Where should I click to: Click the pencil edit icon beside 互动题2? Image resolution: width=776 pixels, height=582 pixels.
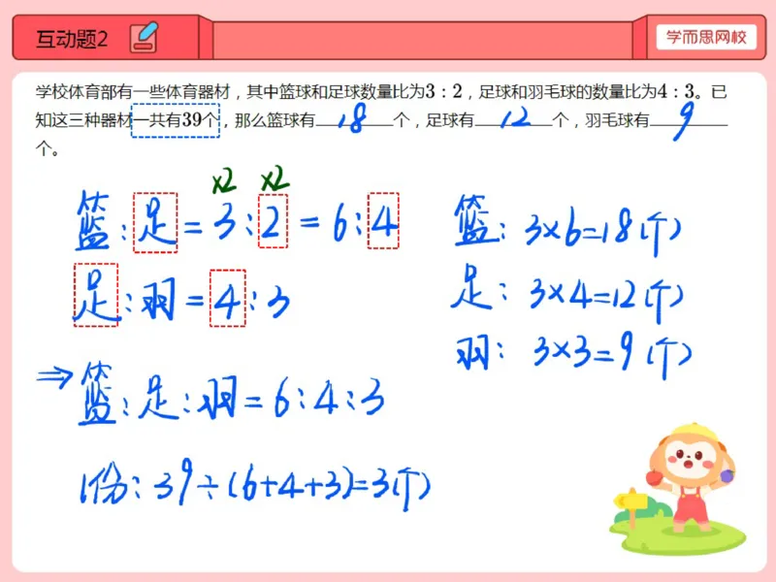pyautogui.click(x=144, y=38)
